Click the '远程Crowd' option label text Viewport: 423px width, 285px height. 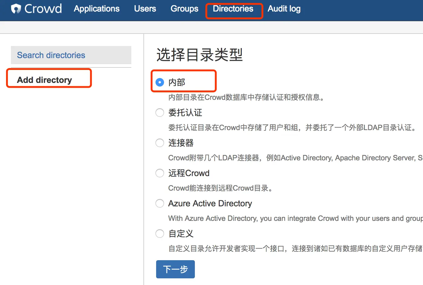pyautogui.click(x=189, y=173)
